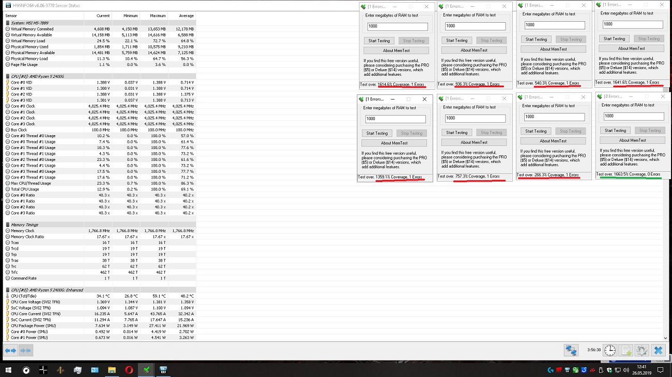
Task: Click Start Testing in the 1359.1% coverage window
Action: (377, 133)
